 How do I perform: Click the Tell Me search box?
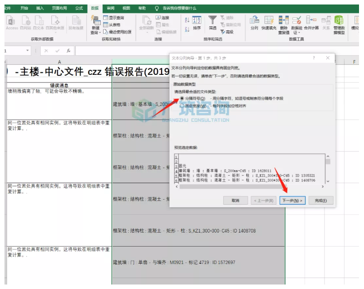click(x=176, y=8)
